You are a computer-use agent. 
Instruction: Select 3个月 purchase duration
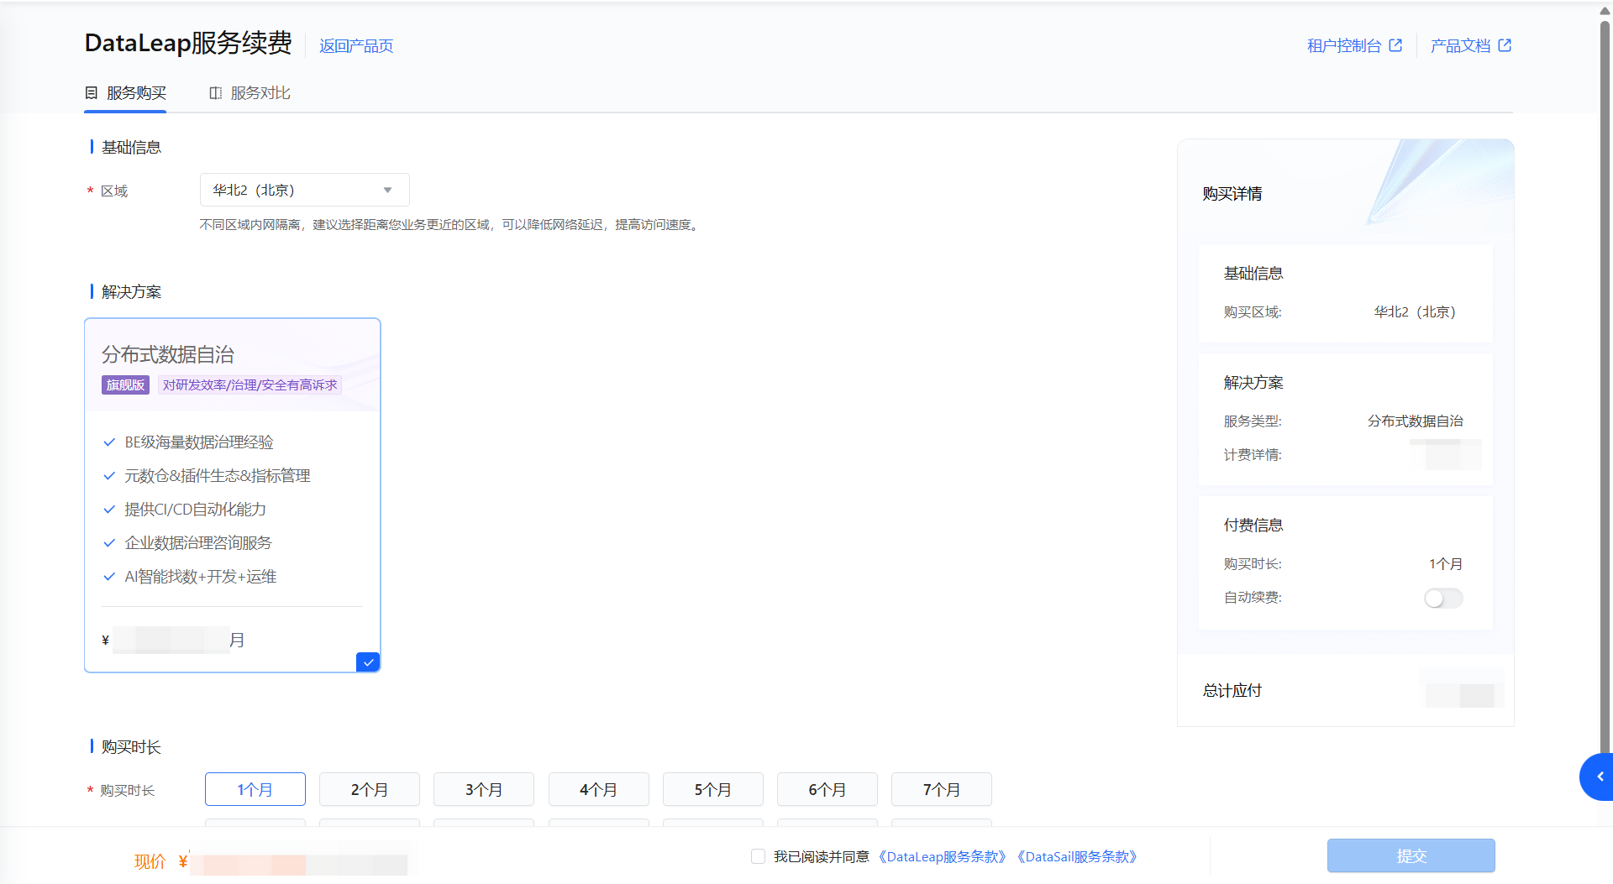coord(484,789)
